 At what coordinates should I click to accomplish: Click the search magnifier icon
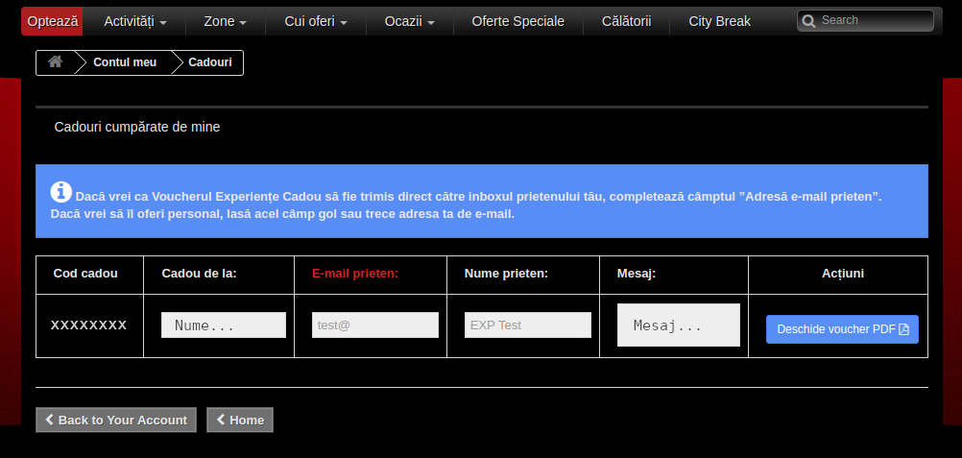(x=809, y=21)
